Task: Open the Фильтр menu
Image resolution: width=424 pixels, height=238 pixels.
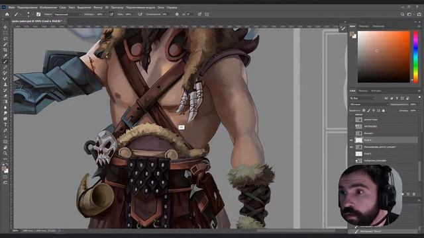Action: point(98,7)
